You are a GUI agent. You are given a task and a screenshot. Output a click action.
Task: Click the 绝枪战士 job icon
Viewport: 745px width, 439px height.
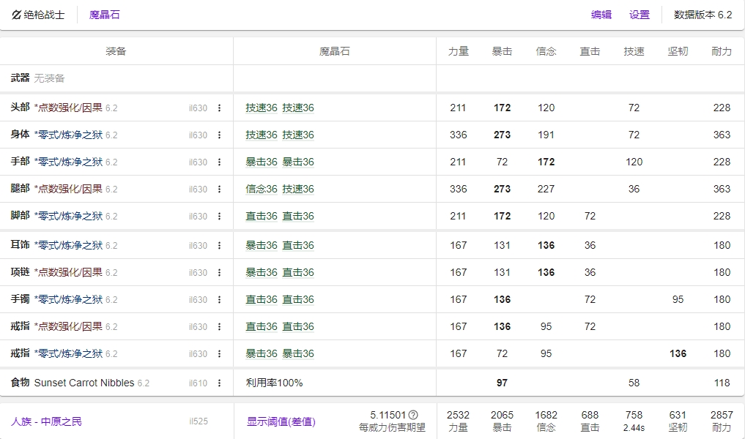pos(17,15)
